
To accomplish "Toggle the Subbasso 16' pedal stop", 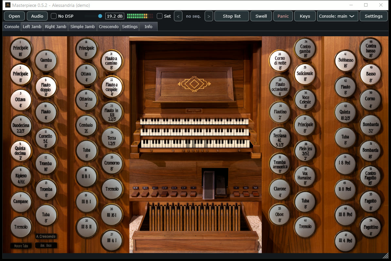I will 346,61.
